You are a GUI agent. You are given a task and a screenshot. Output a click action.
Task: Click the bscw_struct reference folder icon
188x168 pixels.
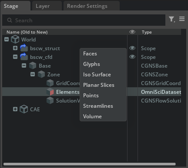[x=24, y=48]
